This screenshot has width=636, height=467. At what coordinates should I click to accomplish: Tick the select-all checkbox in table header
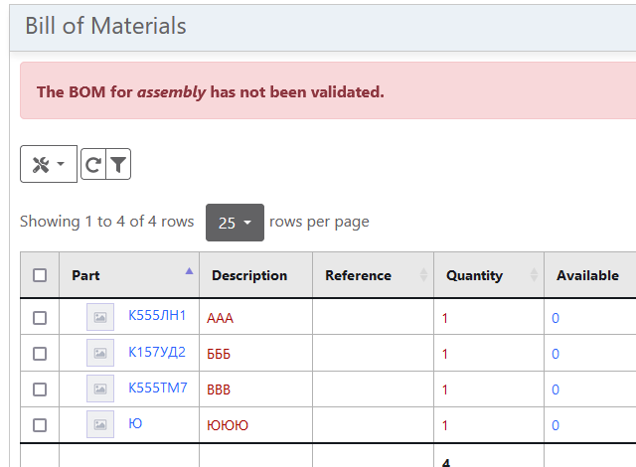40,275
